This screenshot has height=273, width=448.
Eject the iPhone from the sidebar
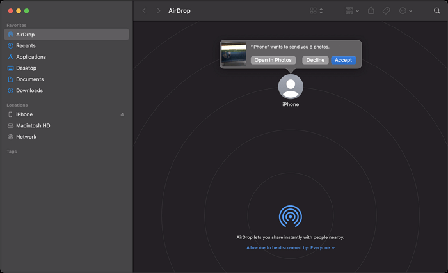(x=122, y=114)
